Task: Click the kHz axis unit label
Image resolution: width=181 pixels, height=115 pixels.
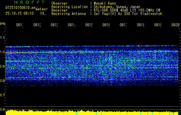Action: [x=3, y=24]
